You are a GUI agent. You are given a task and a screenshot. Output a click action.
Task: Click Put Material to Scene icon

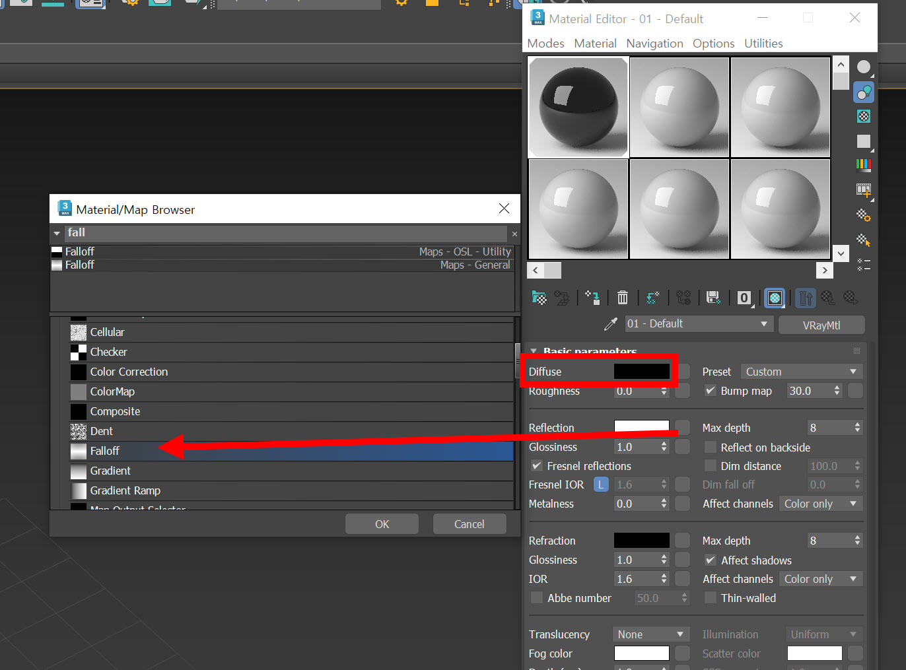[562, 298]
